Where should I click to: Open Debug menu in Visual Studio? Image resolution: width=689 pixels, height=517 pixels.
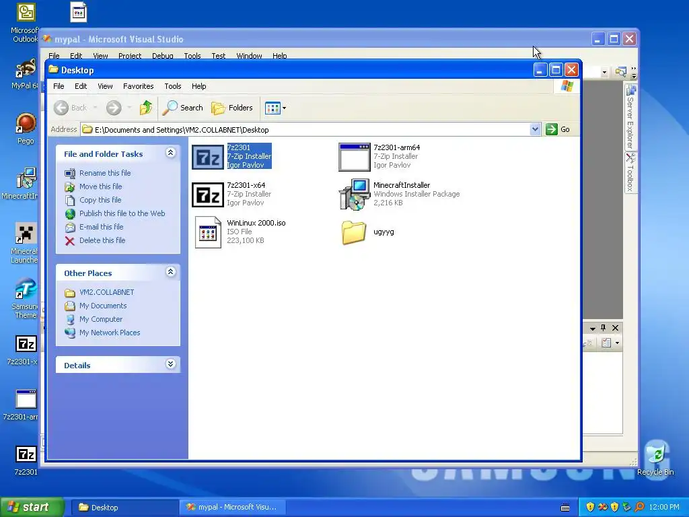coord(163,56)
